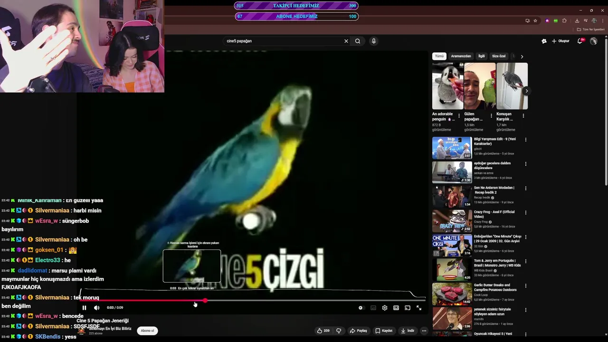Open Chrome profile avatar
The height and width of the screenshot is (342, 608).
(594, 20)
